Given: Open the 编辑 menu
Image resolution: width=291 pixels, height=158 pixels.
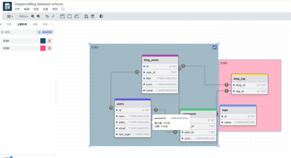Looking at the screenshot, I should point(26,9).
